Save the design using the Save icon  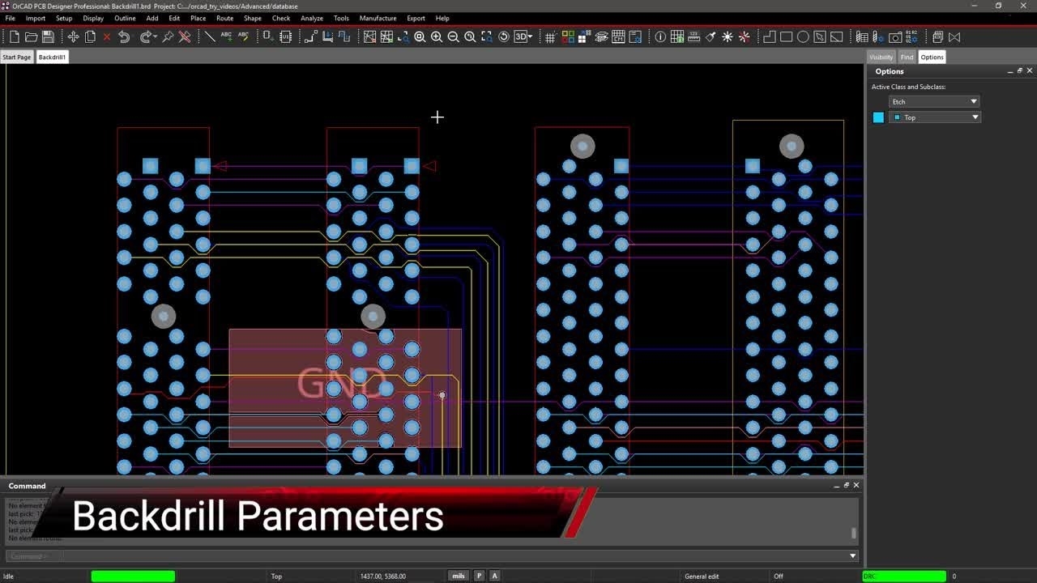48,37
